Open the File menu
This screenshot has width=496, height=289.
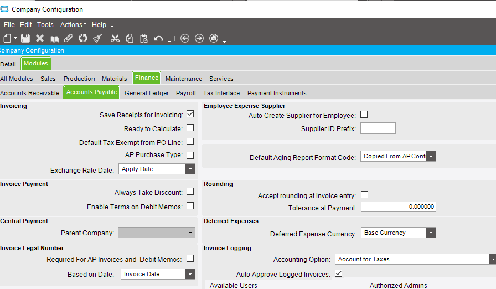(9, 25)
